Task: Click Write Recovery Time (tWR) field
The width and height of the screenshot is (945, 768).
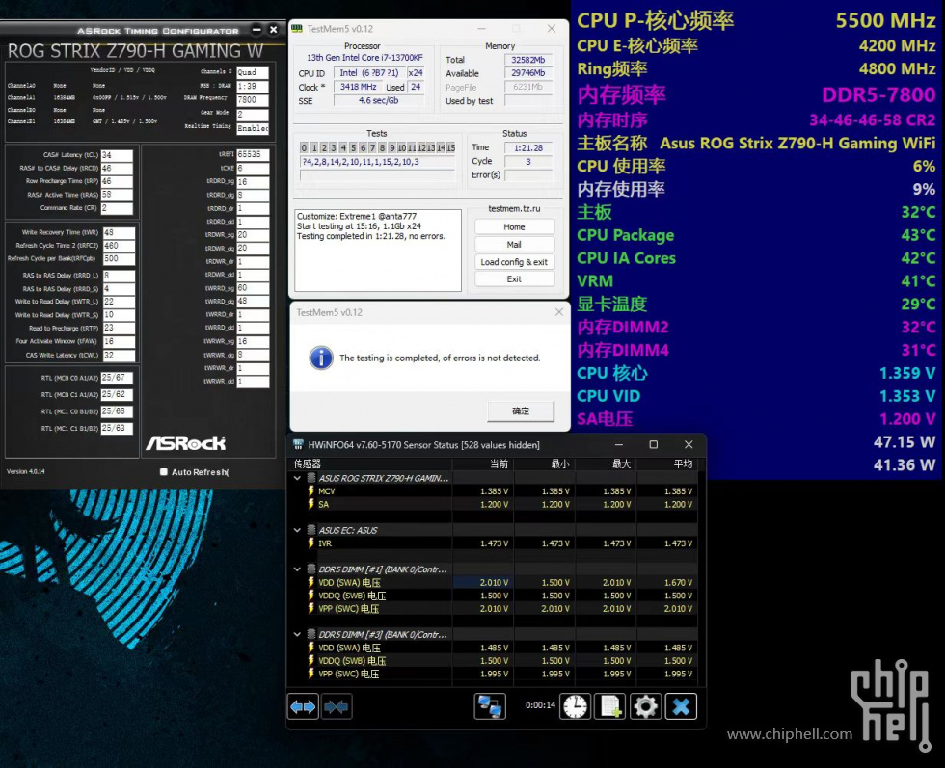Action: (x=119, y=232)
